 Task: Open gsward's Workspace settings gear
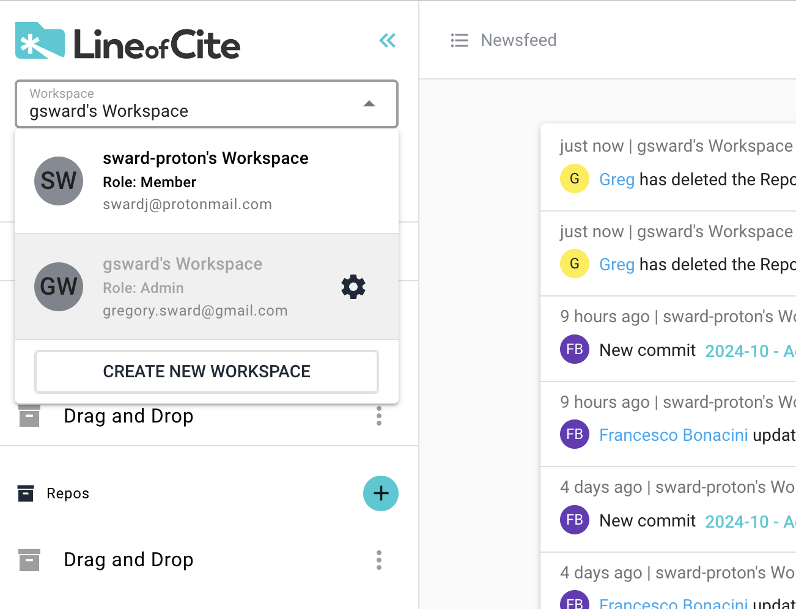click(353, 287)
